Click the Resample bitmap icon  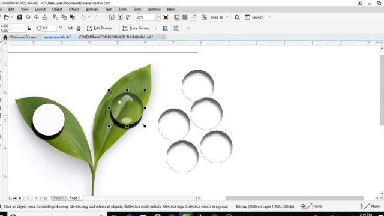(176, 28)
